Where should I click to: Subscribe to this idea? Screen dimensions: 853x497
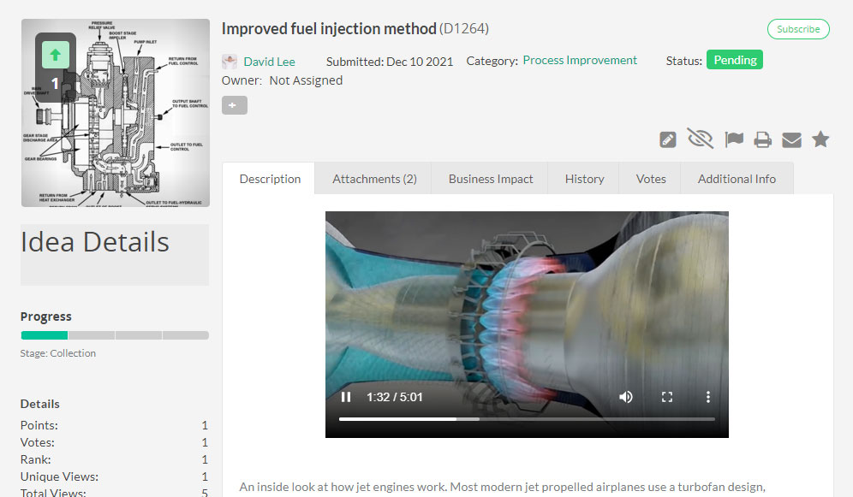(798, 29)
